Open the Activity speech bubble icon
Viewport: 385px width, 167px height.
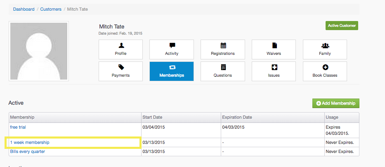[172, 45]
